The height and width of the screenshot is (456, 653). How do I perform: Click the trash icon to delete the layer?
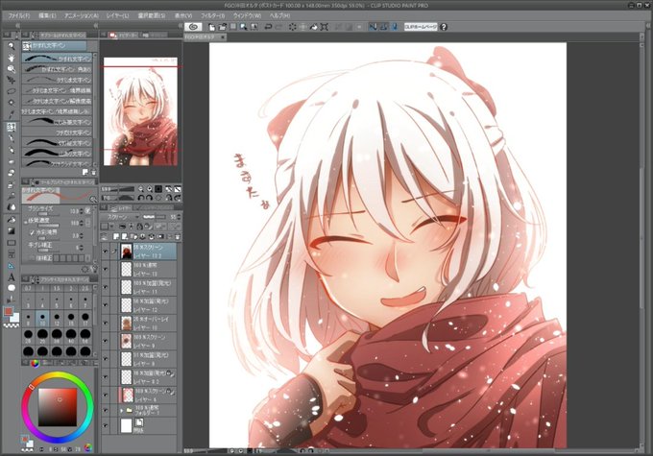178,236
